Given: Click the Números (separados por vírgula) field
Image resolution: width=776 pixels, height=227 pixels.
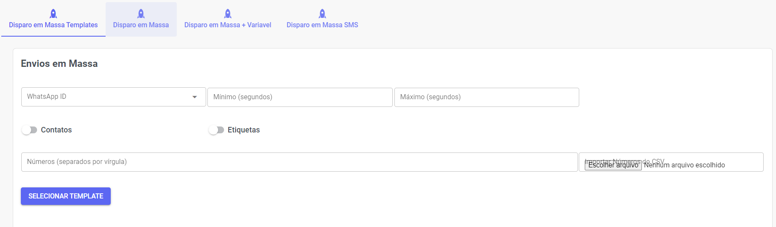Looking at the screenshot, I should [299, 162].
